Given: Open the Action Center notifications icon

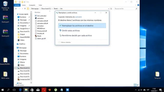Looking at the screenshot, I should tap(161, 90).
